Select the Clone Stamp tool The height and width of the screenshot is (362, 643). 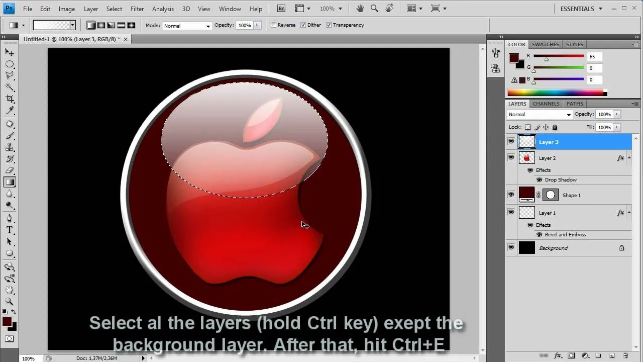point(10,147)
